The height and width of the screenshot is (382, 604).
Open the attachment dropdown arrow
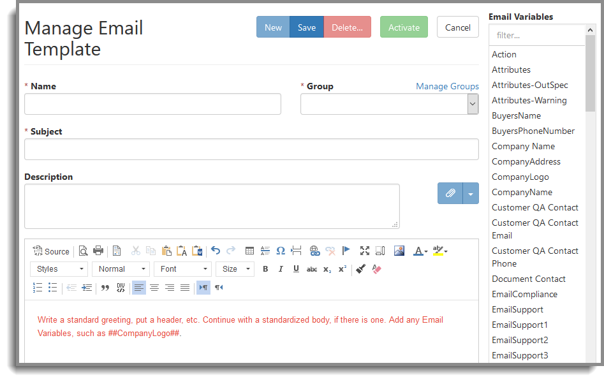[471, 193]
